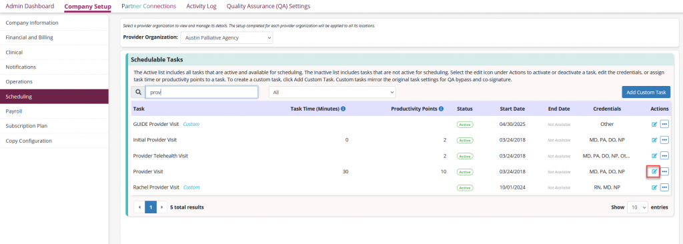
Task: Switch to the Partner Connections tab
Action: (x=149, y=6)
